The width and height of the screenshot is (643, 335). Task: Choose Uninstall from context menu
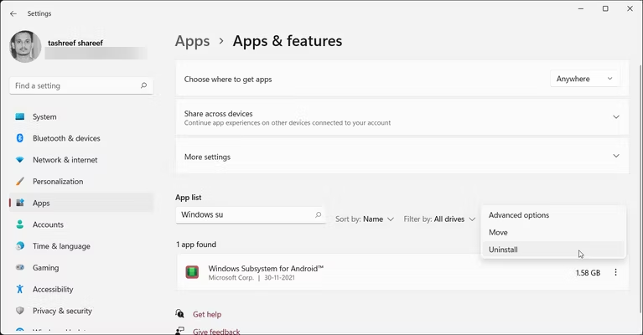coord(553,250)
